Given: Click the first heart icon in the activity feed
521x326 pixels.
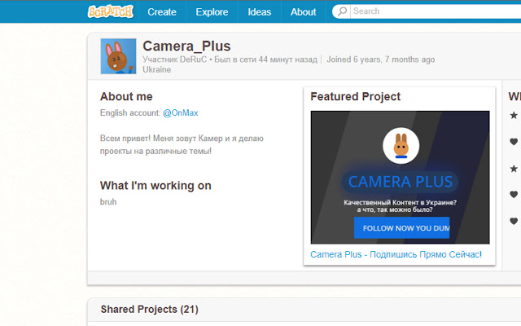Looking at the screenshot, I should (x=513, y=142).
